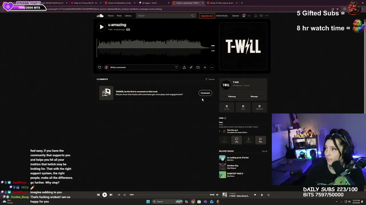Click the Comment button
Screen dimensions: 366x205
pos(205,93)
